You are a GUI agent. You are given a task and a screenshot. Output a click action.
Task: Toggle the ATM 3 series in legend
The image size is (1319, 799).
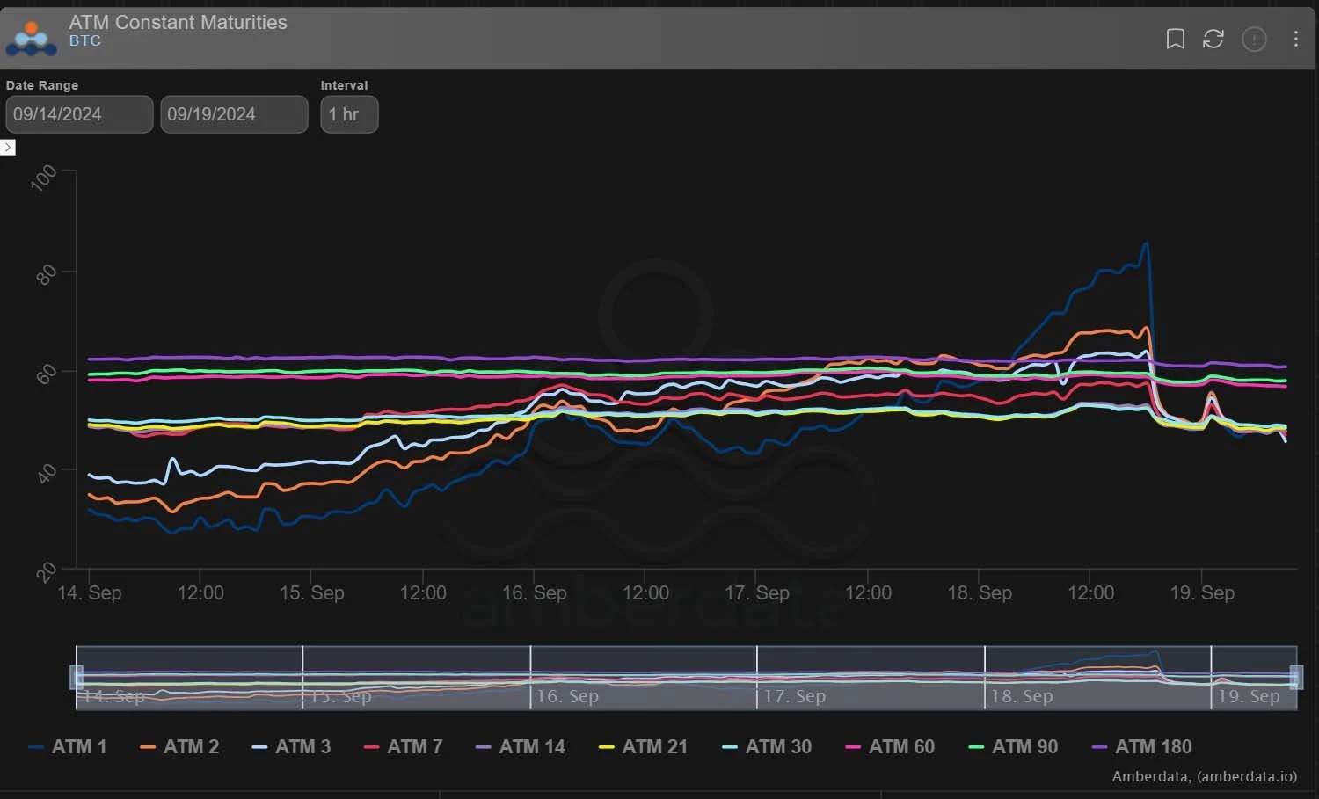291,747
